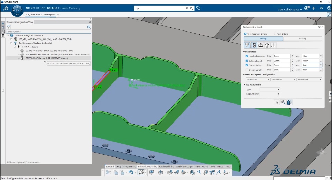The image size is (332, 180).
Task: Select Tool Criteria radio button
Action: click(275, 34)
